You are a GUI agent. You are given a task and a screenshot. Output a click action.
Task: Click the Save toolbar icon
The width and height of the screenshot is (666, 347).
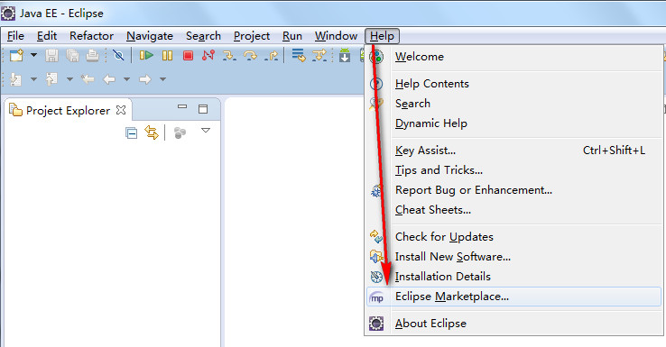(x=51, y=56)
